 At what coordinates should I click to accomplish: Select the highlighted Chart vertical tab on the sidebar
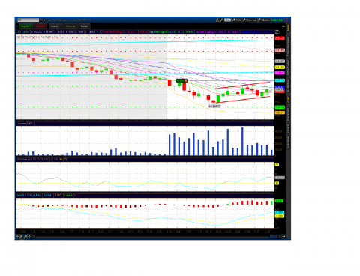[288, 98]
